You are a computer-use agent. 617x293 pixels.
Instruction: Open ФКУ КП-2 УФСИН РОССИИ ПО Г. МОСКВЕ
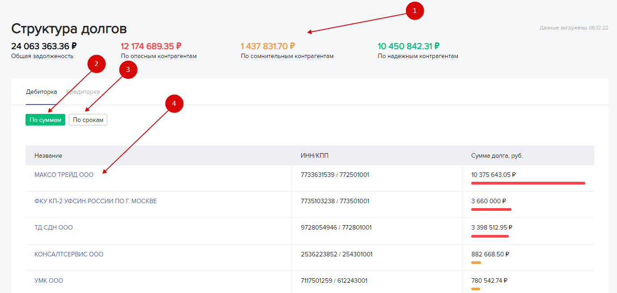pyautogui.click(x=96, y=201)
